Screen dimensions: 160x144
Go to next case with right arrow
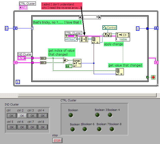[x=100, y=17]
